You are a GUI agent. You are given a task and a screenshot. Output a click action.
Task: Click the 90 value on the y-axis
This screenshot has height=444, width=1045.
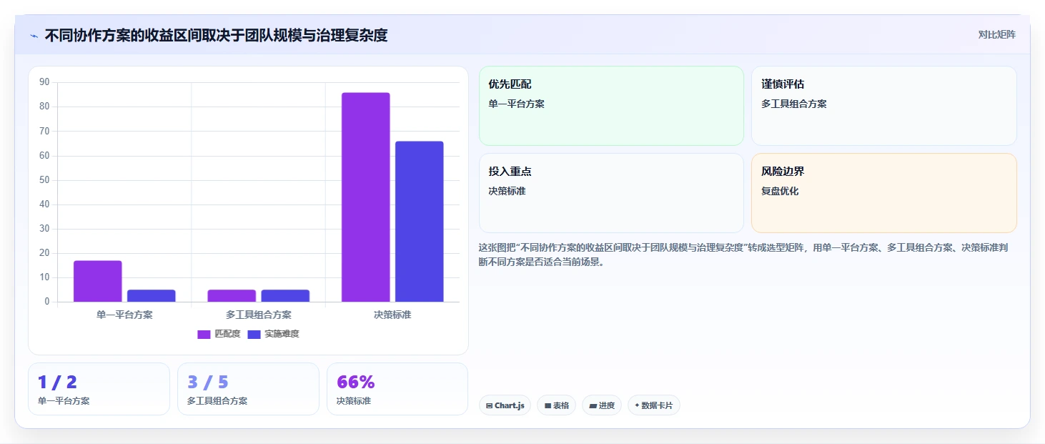44,82
